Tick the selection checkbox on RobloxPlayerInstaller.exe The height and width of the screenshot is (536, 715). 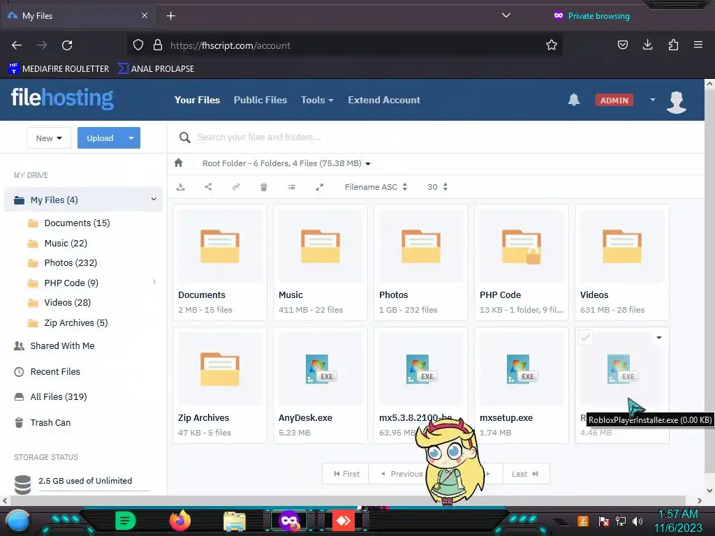coord(586,338)
